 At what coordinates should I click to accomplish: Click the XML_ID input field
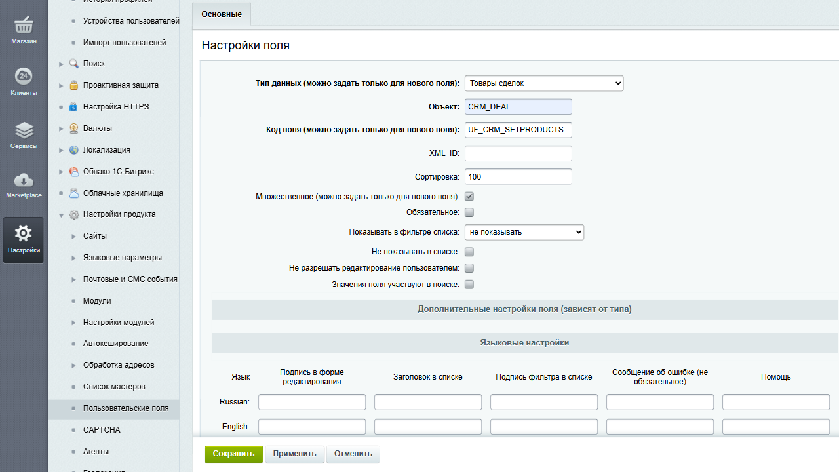coord(518,153)
